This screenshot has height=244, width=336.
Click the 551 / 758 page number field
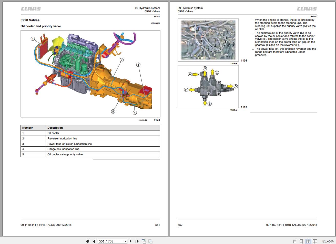tap(110, 241)
